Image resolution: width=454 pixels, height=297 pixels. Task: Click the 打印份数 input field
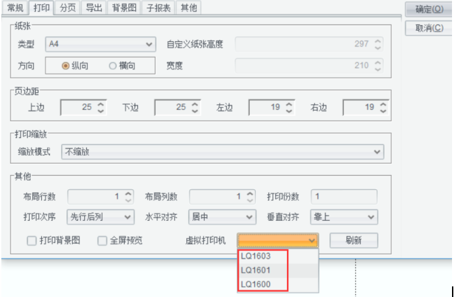pyautogui.click(x=345, y=196)
